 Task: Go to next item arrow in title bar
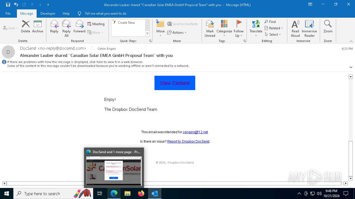click(x=40, y=5)
